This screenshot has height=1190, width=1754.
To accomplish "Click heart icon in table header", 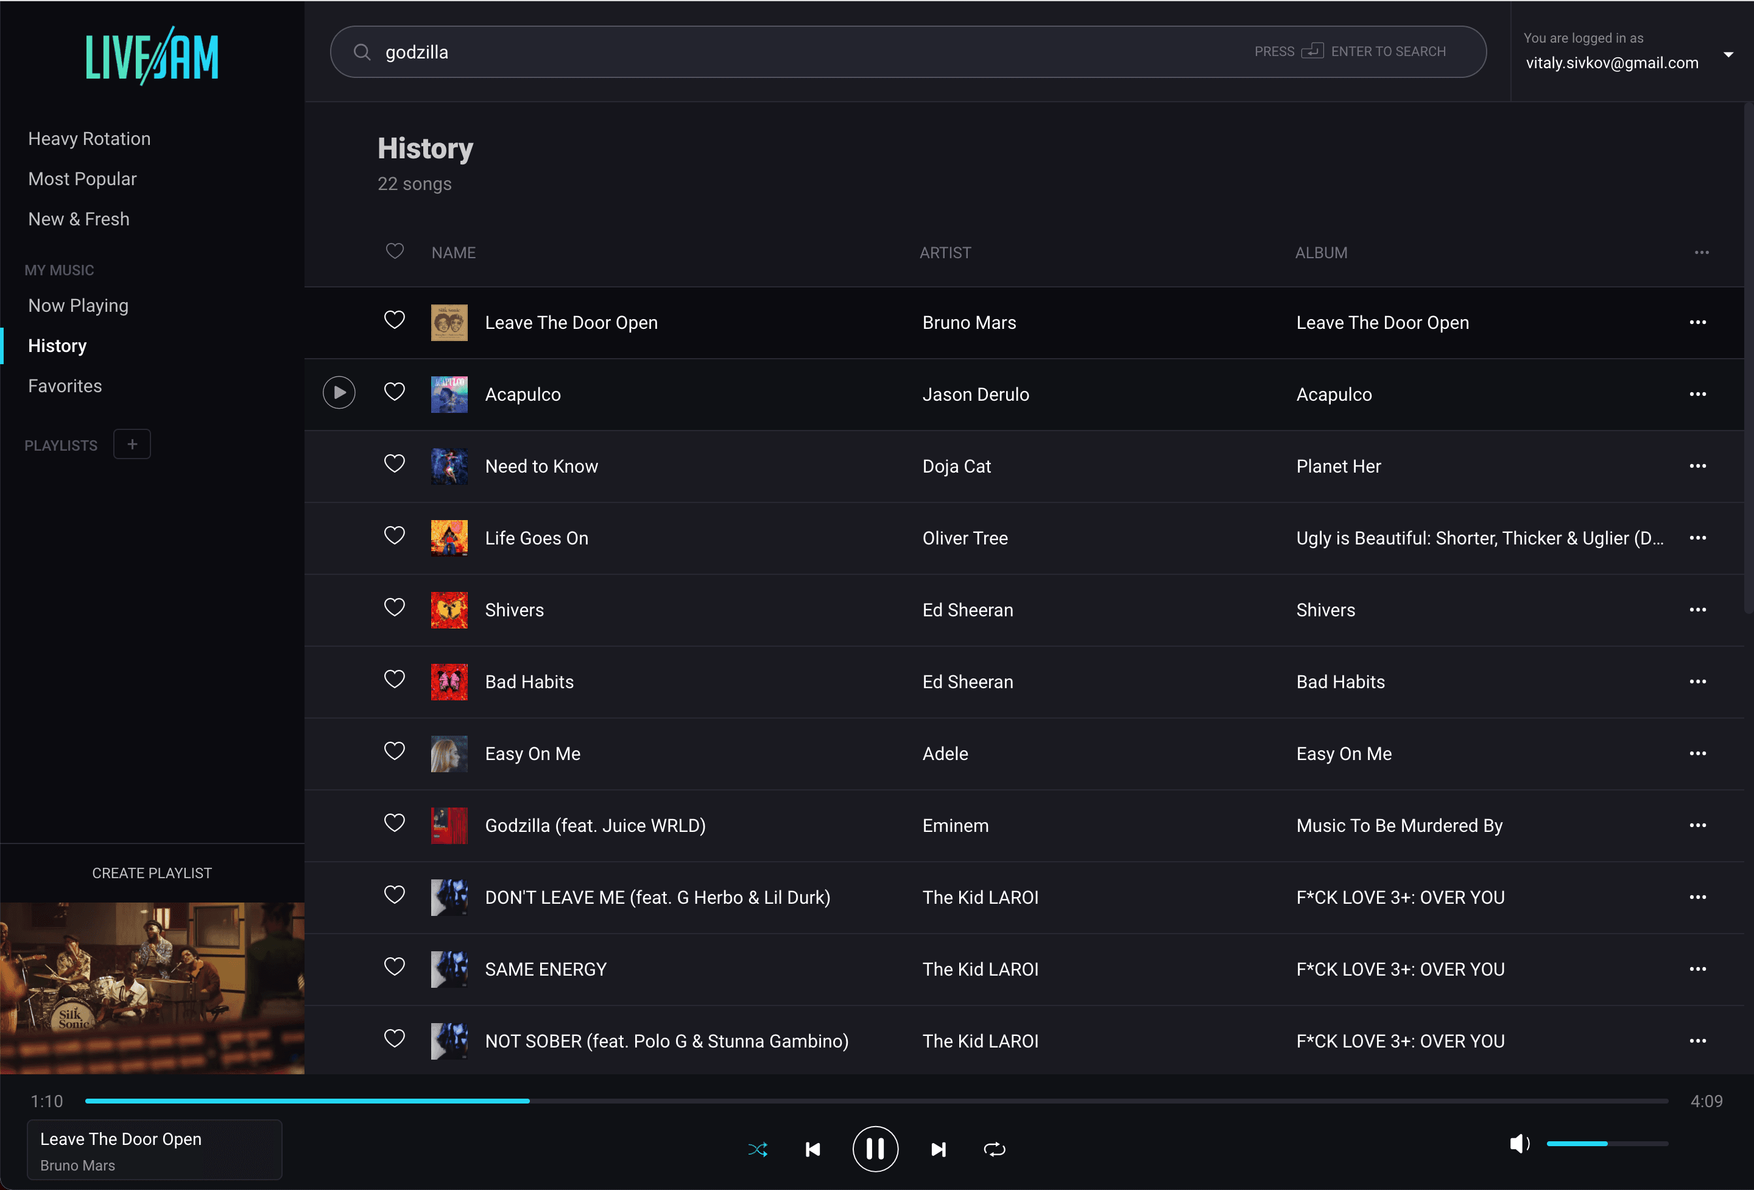I will 395,250.
